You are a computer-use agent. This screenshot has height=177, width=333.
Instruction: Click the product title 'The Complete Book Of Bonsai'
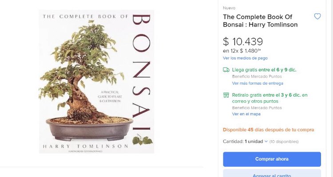pos(260,21)
